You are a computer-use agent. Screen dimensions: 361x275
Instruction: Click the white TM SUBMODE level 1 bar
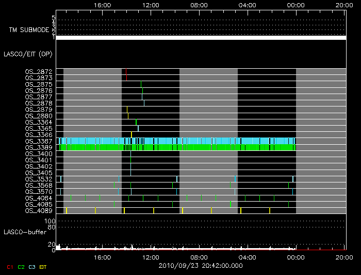[201, 38]
